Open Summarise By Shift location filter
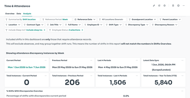This screenshot has width=190, height=98. 22,19
